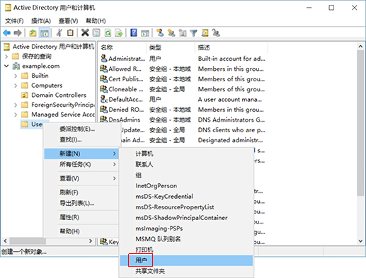366x278 pixels.
Task: Choose 委派控制(E)... from context menu
Action: [81, 129]
